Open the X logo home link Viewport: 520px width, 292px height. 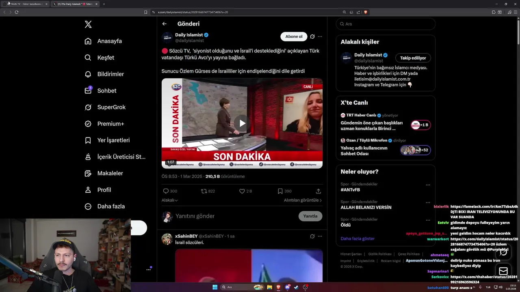pos(88,24)
